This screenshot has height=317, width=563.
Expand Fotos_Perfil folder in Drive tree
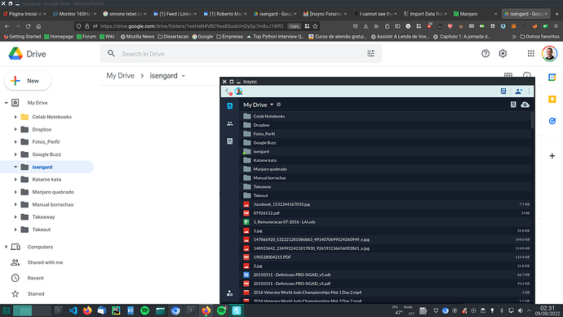click(x=16, y=142)
